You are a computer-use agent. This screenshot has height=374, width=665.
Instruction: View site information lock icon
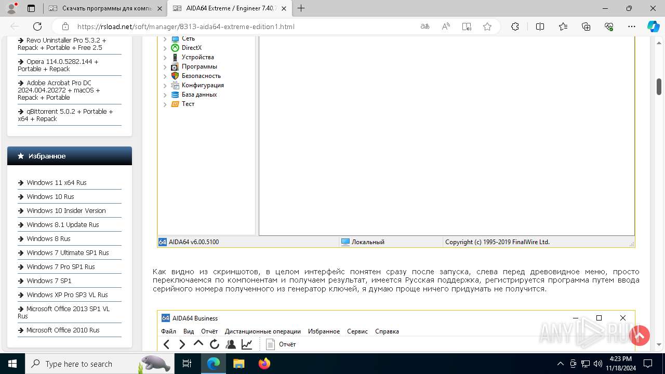coord(65,26)
